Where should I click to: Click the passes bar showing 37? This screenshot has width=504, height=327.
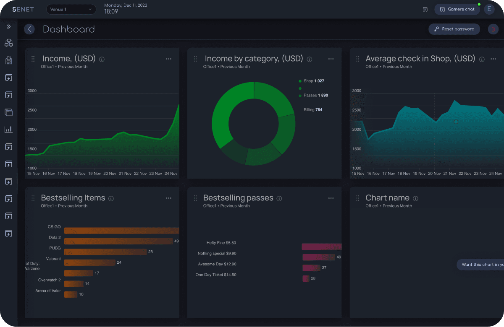tap(311, 268)
